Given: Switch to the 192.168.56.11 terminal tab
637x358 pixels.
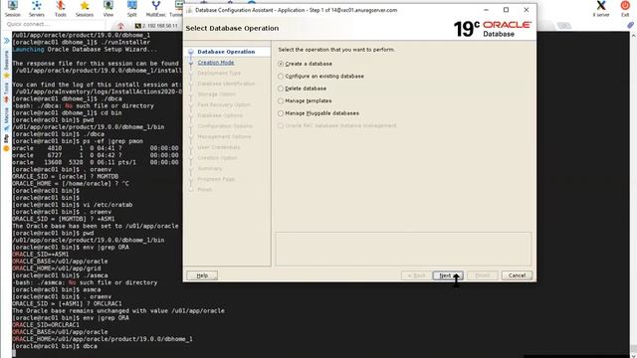Looking at the screenshot, I should point(157,26).
